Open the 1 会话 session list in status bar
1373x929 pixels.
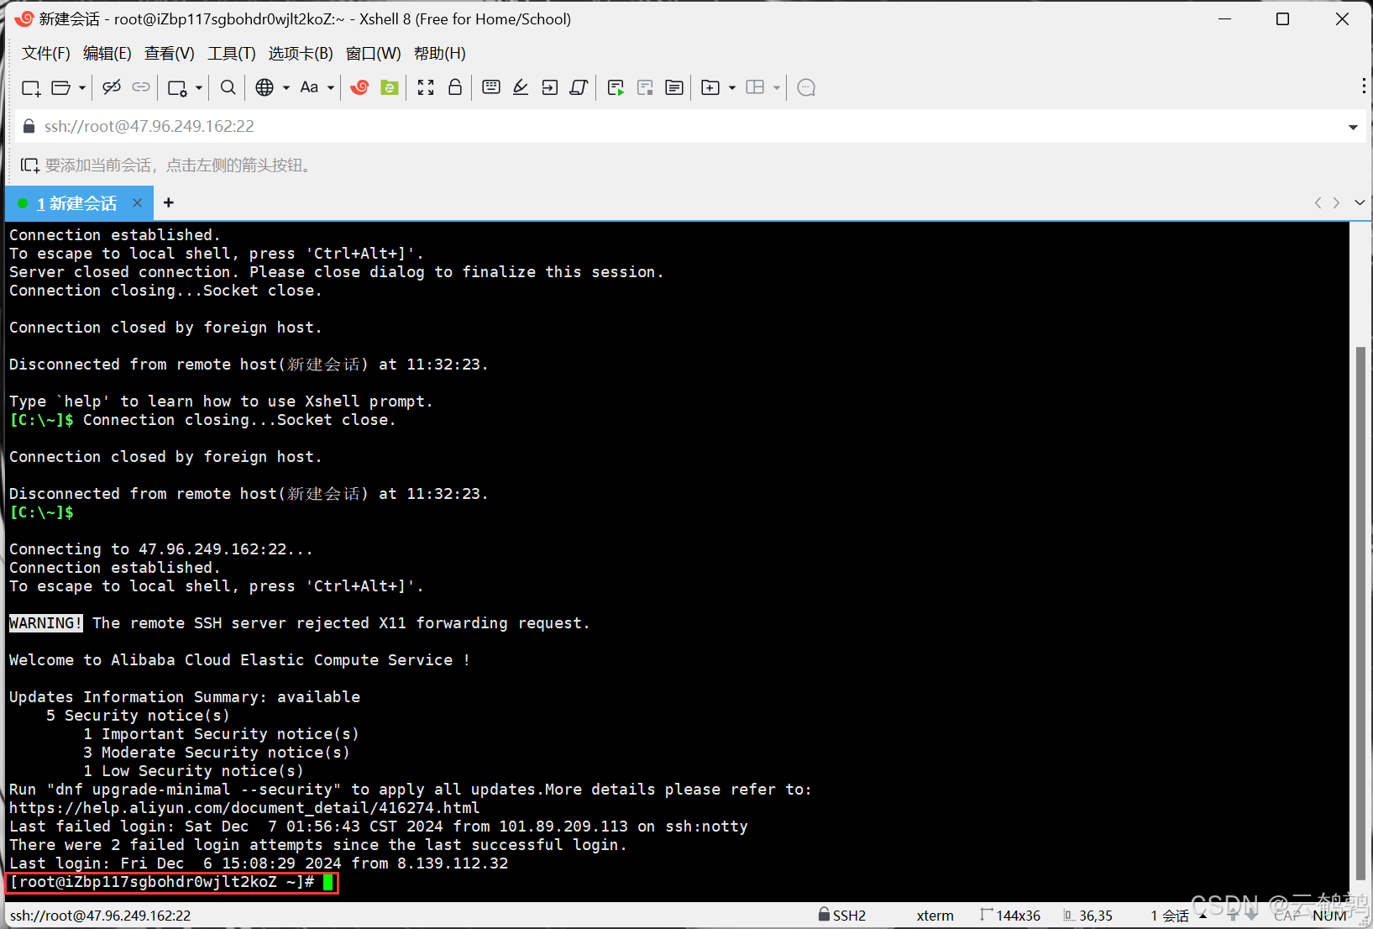(x=1169, y=915)
